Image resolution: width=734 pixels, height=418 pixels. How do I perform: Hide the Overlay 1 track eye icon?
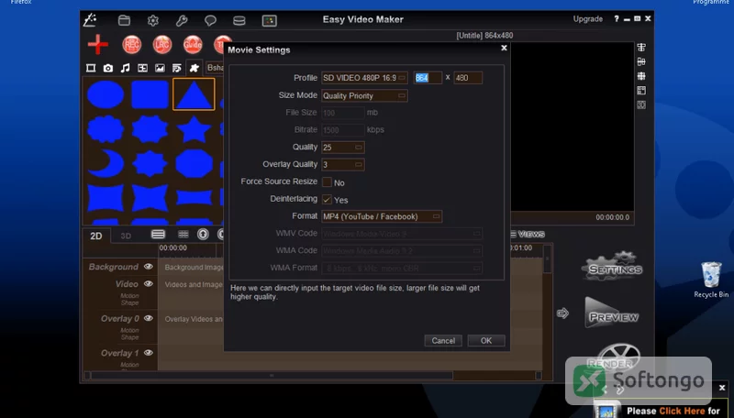tap(149, 353)
